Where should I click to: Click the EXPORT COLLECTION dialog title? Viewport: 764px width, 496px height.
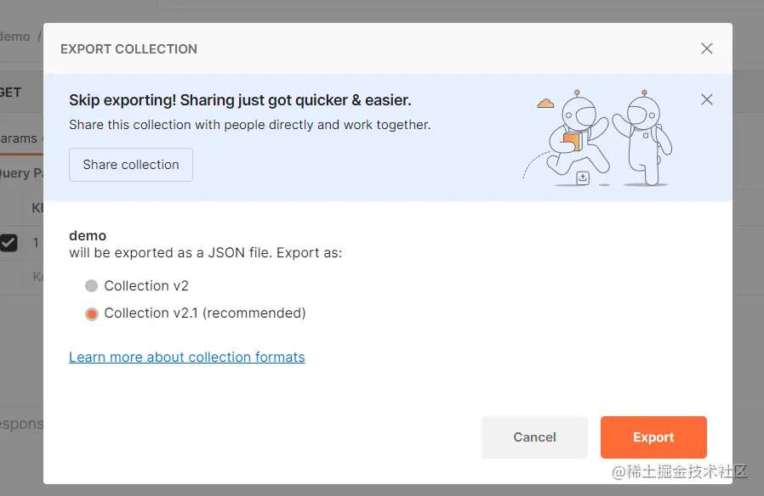(x=128, y=49)
